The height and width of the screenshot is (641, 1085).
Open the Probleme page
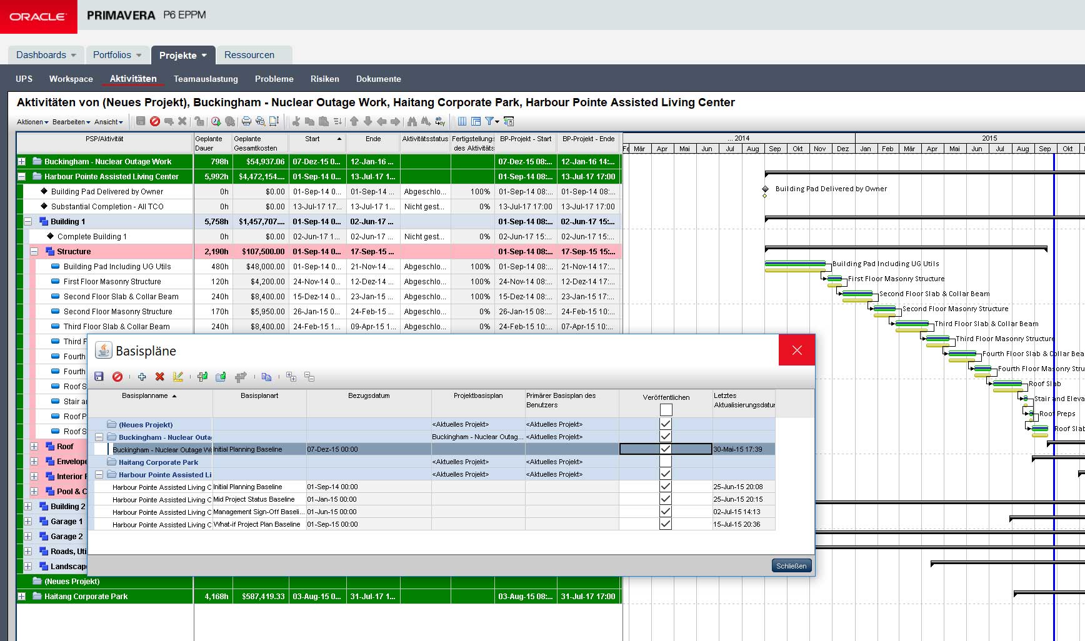pos(274,79)
